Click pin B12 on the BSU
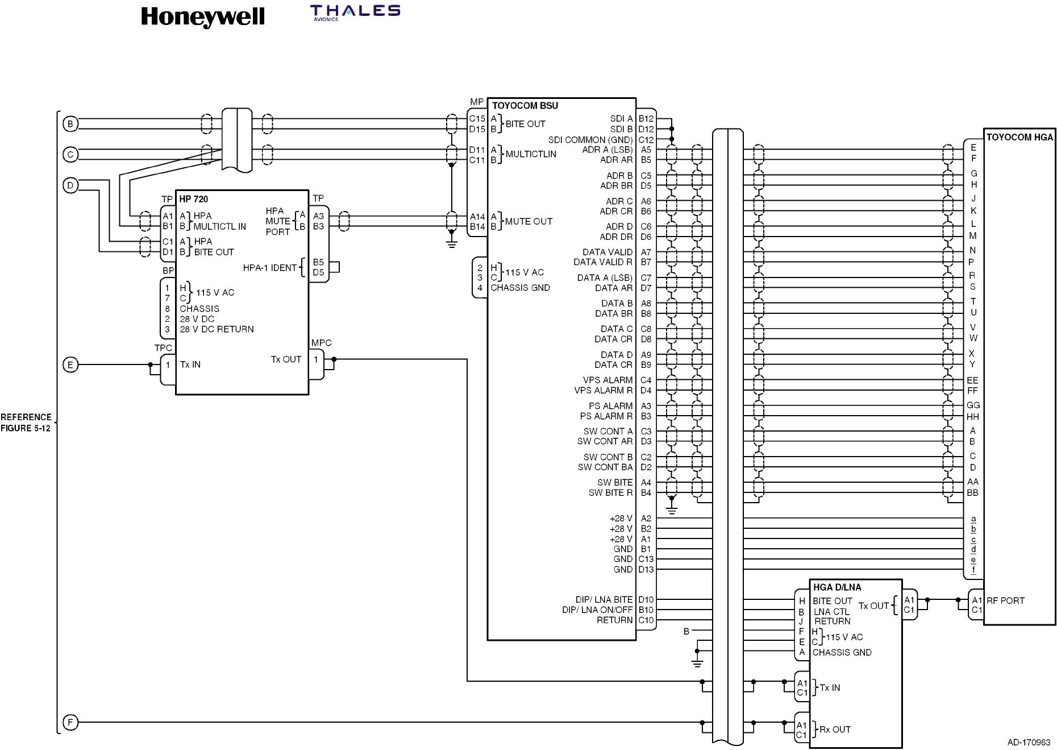This screenshot has height=750, width=1057. [x=646, y=119]
